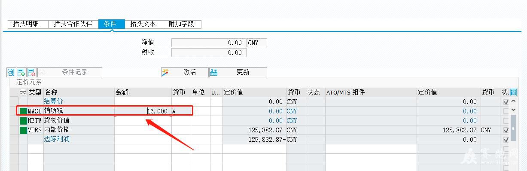Select the 条件 tab
The width and height of the screenshot is (527, 171).
pyautogui.click(x=111, y=24)
